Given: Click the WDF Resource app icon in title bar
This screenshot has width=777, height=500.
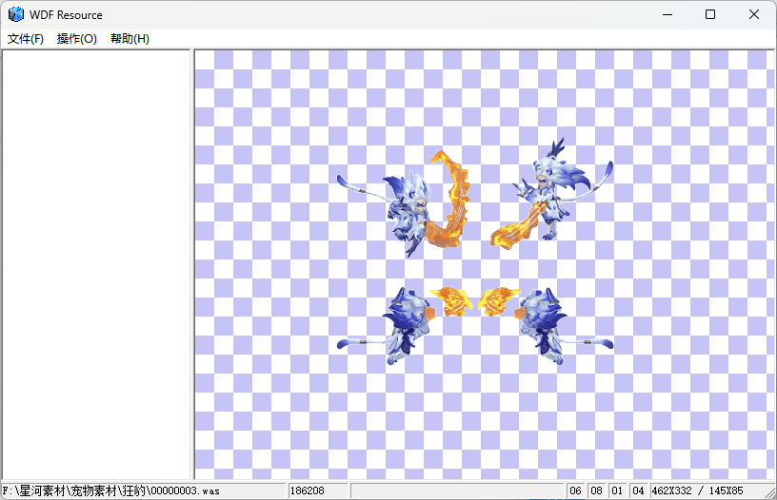Looking at the screenshot, I should pyautogui.click(x=16, y=14).
